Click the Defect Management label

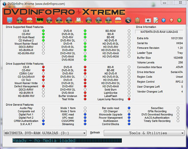click(x=26, y=86)
